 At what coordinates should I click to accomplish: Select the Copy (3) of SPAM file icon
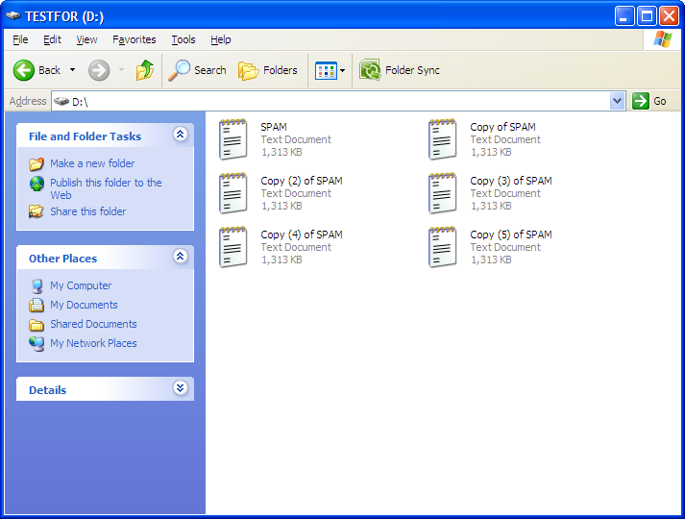[x=443, y=193]
